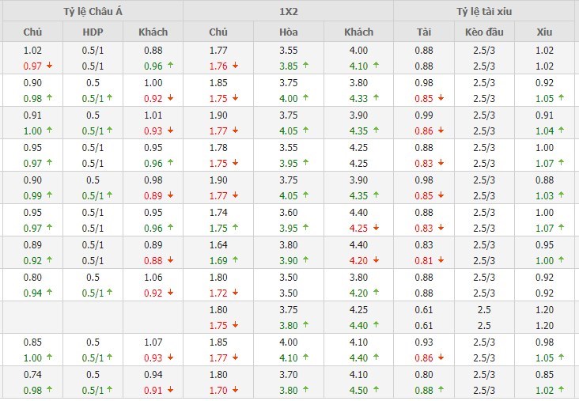
Task: Click the 3.70 draw odds value
Action: (x=289, y=374)
